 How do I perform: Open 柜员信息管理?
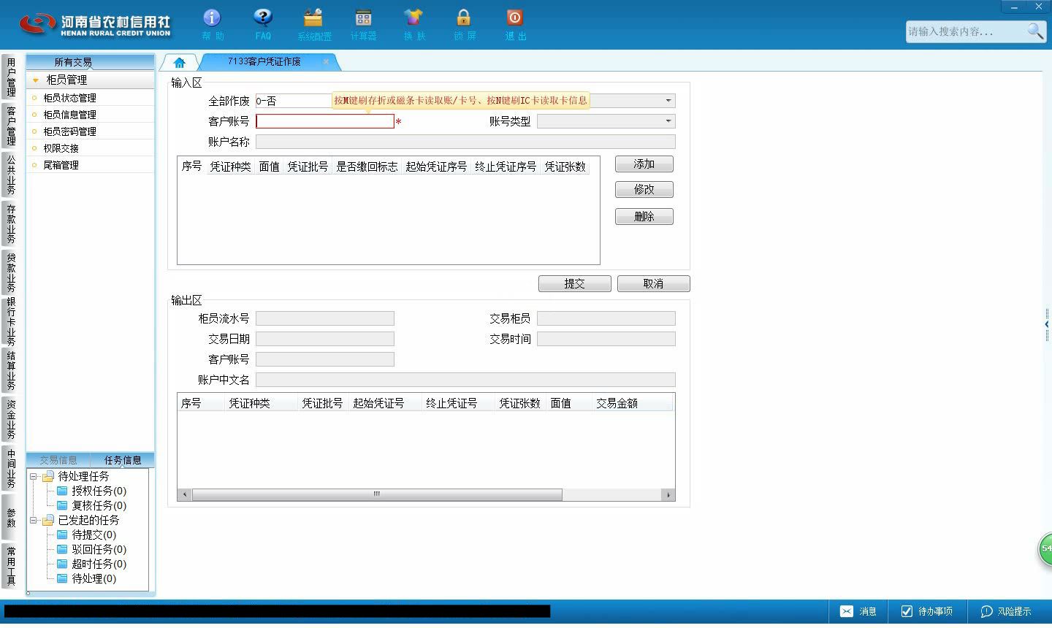pos(69,115)
